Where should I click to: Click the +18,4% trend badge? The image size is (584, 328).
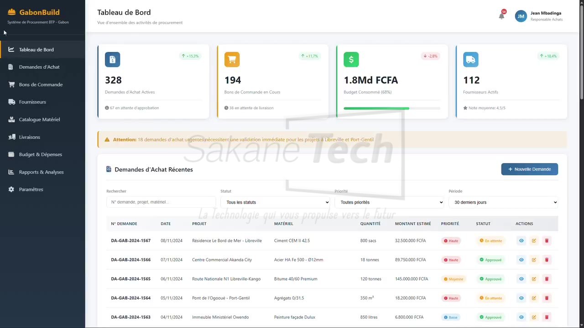548,56
